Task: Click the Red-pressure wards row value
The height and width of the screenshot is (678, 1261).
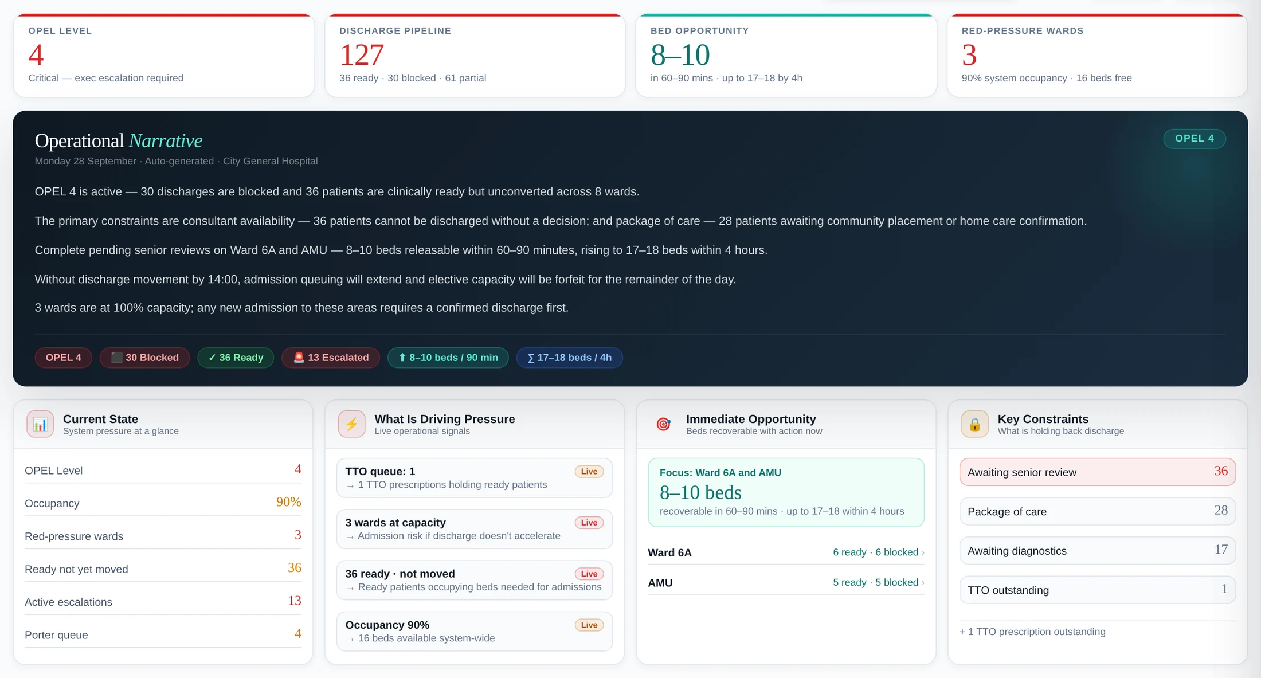Action: [297, 535]
